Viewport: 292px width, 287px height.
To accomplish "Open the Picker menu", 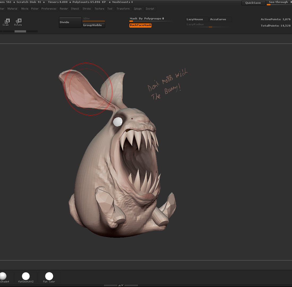I will 35,9.
